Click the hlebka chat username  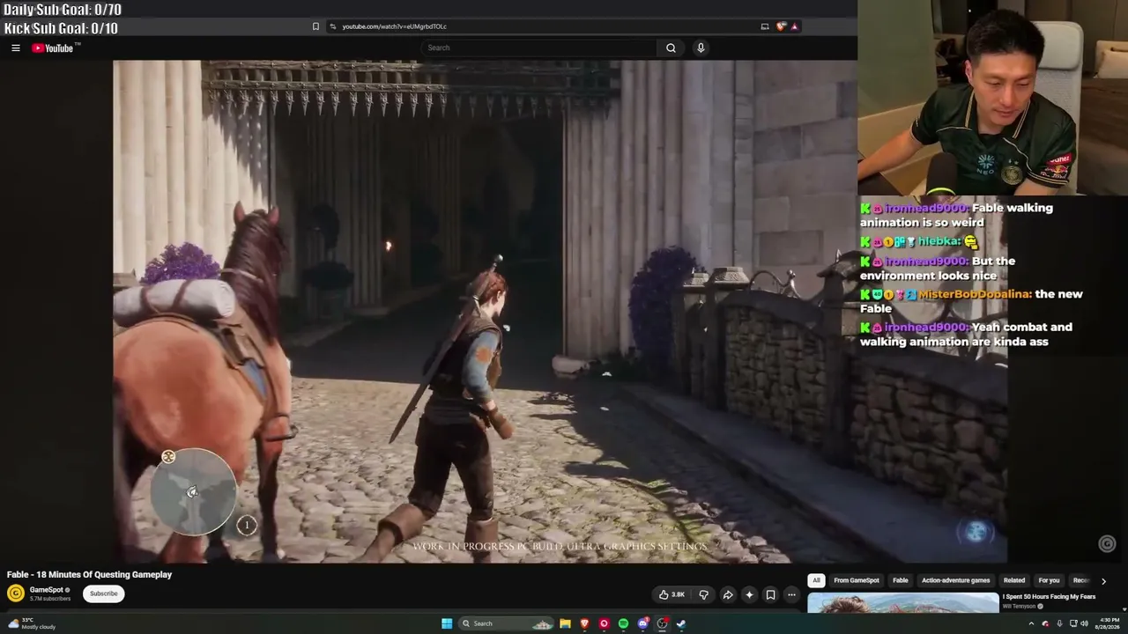point(939,241)
